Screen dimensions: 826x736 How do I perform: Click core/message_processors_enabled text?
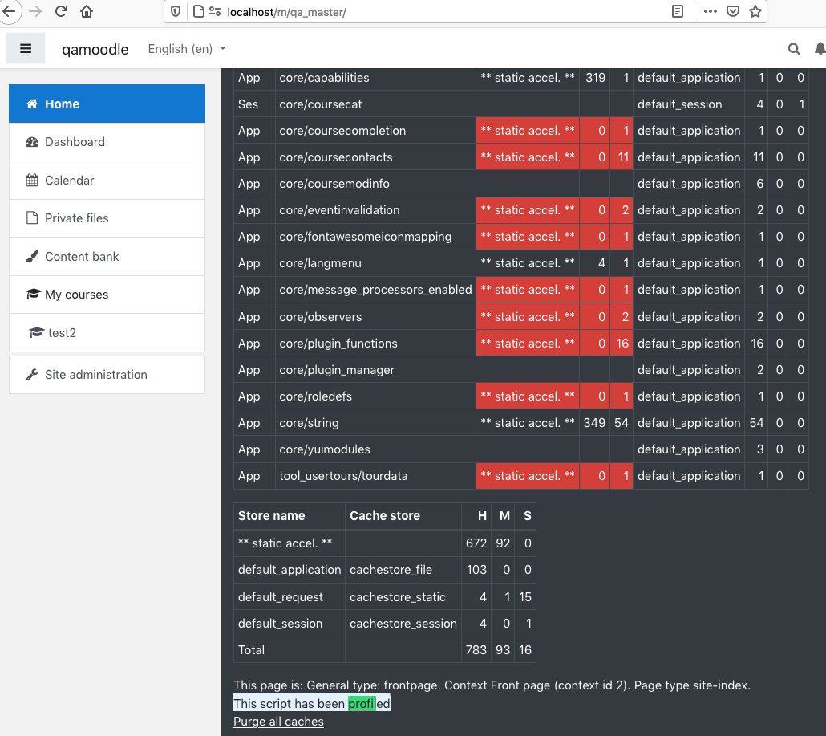tap(375, 290)
